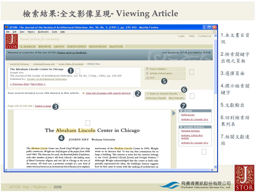
Task: Click the horizontal scrollbar right arrow
Action: [212, 170]
